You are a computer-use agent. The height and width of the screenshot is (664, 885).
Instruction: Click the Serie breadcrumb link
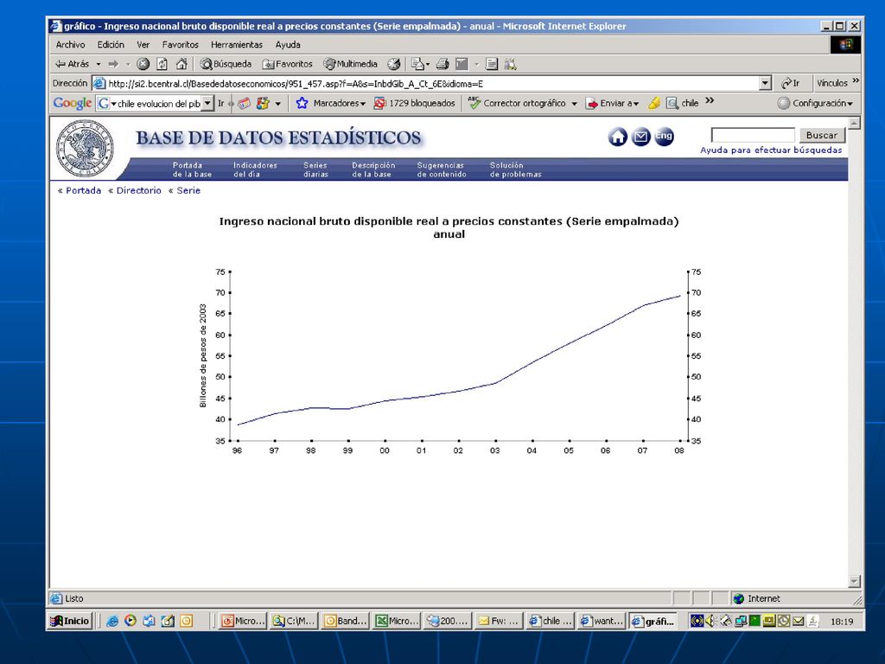coord(188,191)
